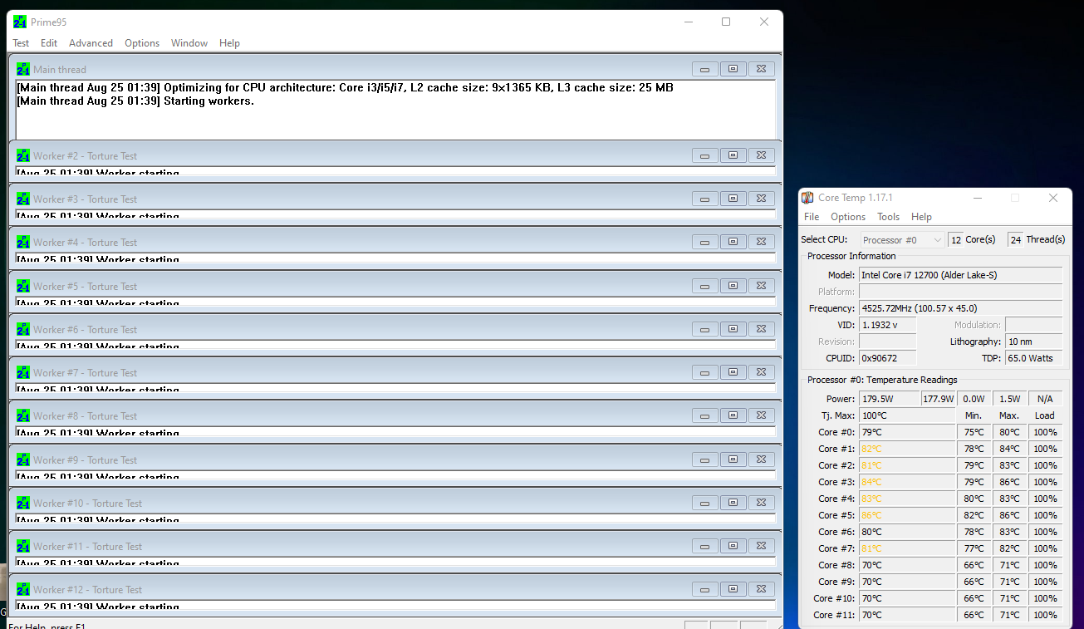Minimize the Main thread child window
This screenshot has width=1084, height=629.
pos(705,69)
